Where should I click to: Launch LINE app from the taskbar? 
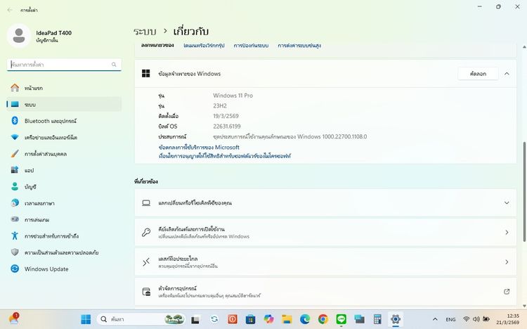pos(341,319)
